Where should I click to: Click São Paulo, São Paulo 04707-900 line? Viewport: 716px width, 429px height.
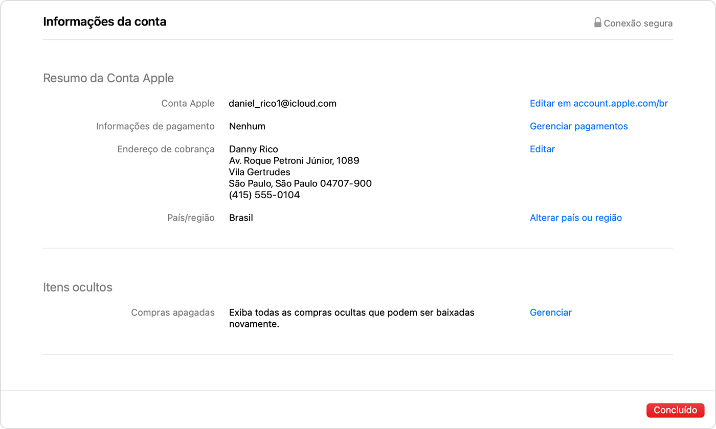(x=300, y=183)
